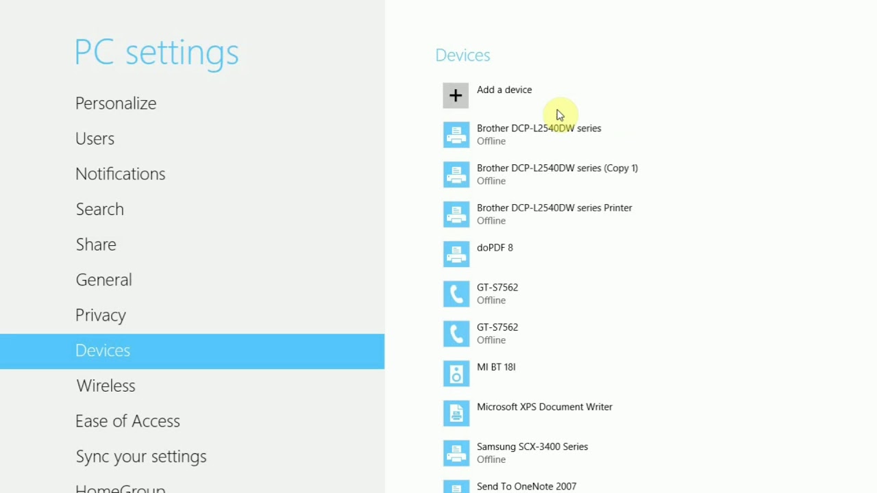Select Samsung SCX-3400 Series text
This screenshot has height=493, width=877.
pyautogui.click(x=532, y=446)
